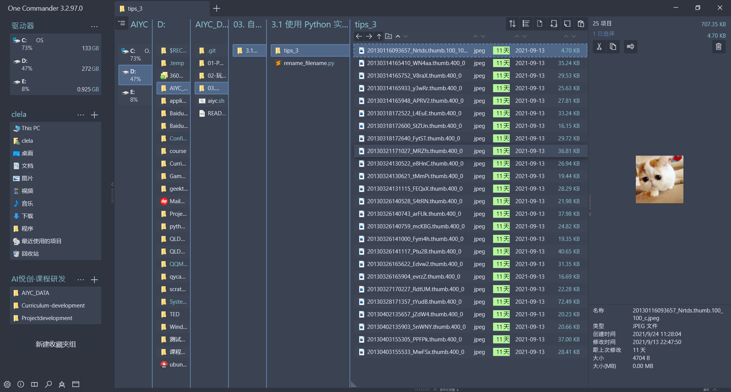This screenshot has width=731, height=392.
Task: Click the sort order arrows icon
Action: 512,24
